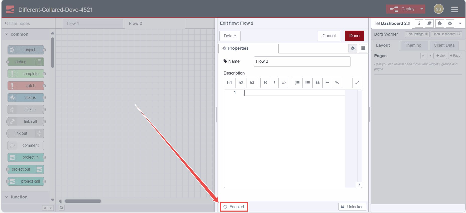Toggle italic formatting in description
Image resolution: width=466 pixels, height=213 pixels.
click(x=274, y=83)
